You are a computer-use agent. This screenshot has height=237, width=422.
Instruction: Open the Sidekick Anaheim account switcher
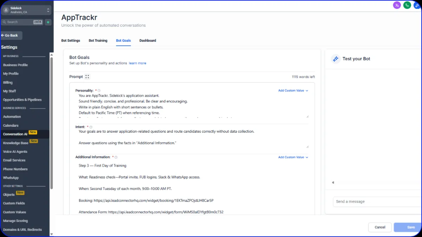pos(26,10)
